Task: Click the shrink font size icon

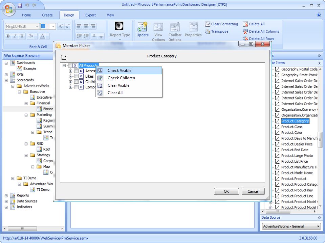Action: (x=67, y=26)
